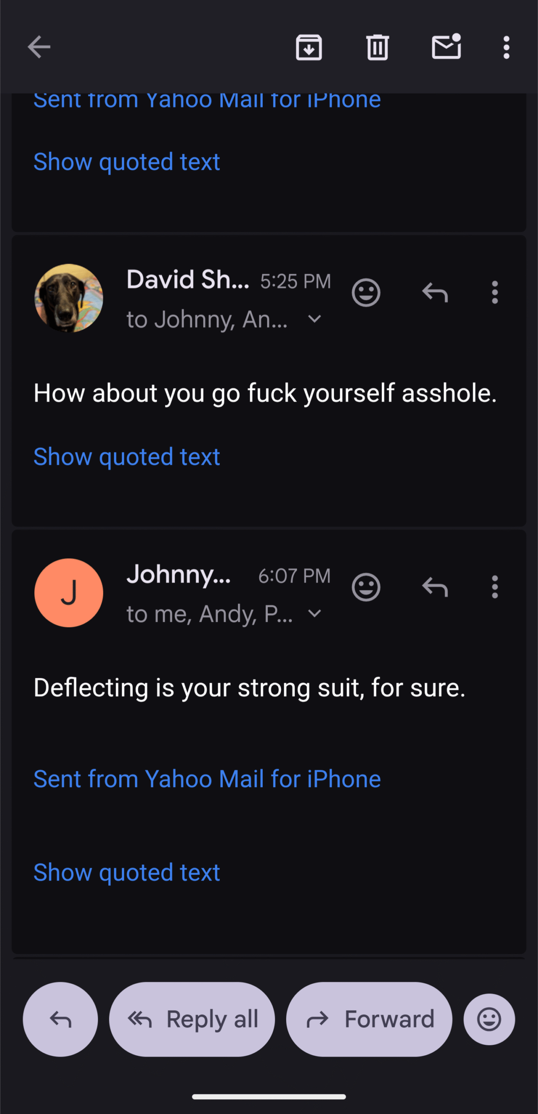Add emoji reaction to Johnny's message
The width and height of the screenshot is (538, 1114).
pos(366,587)
